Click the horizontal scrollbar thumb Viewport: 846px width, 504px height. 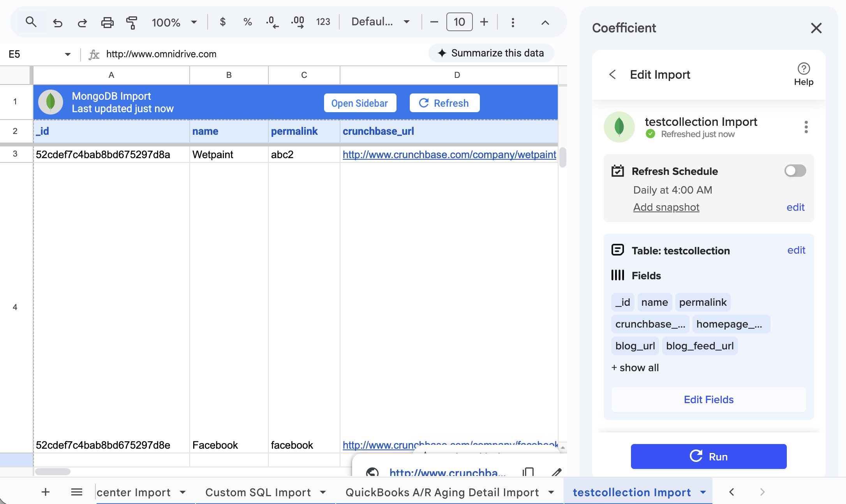pyautogui.click(x=53, y=472)
